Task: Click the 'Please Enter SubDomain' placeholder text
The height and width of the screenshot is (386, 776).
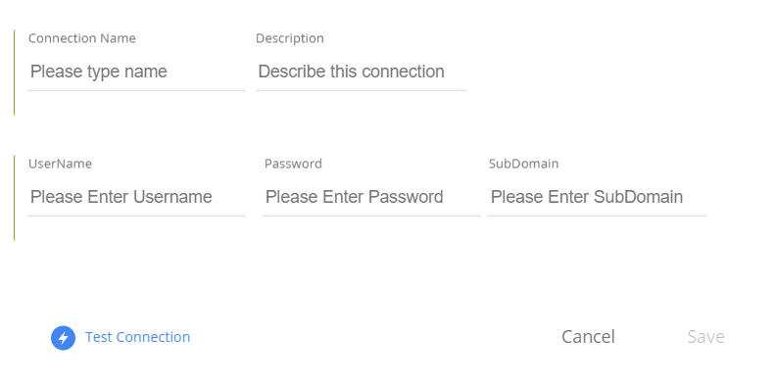Action: (587, 197)
